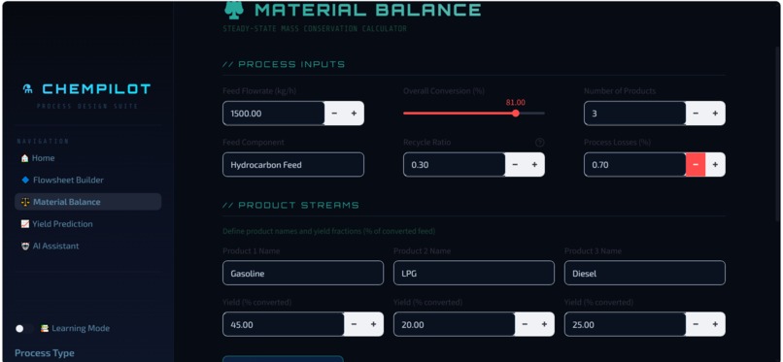Click the Process Type heading
Image resolution: width=783 pixels, height=362 pixels.
pyautogui.click(x=45, y=353)
